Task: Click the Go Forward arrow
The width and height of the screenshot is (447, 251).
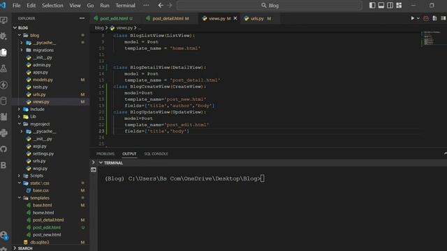Action: click(x=170, y=6)
